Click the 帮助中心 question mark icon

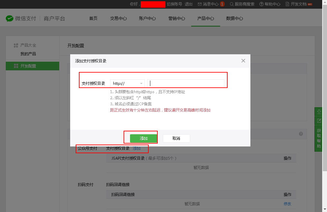pyautogui.click(x=261, y=4)
